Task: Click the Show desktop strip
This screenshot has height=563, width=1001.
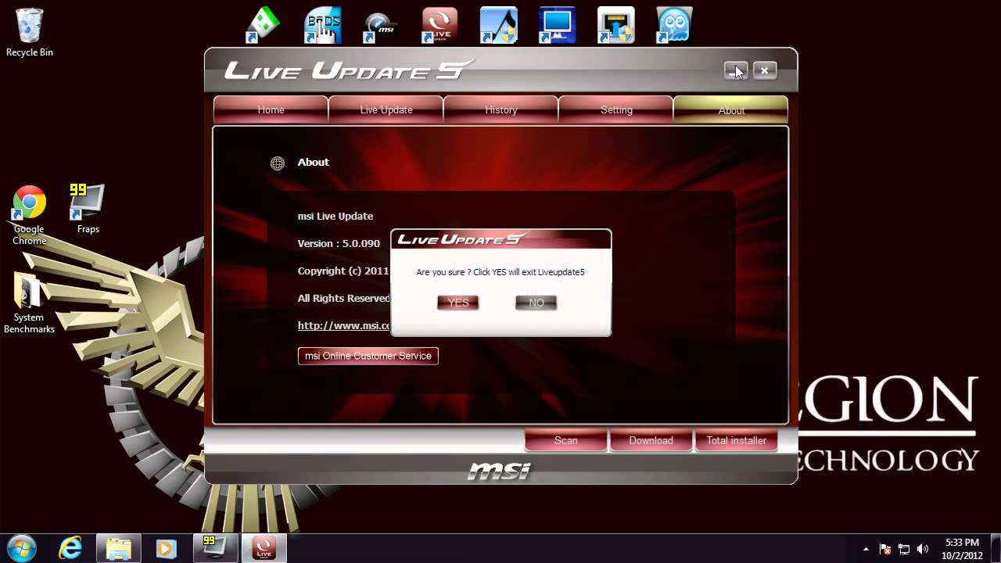Action: coord(995,548)
